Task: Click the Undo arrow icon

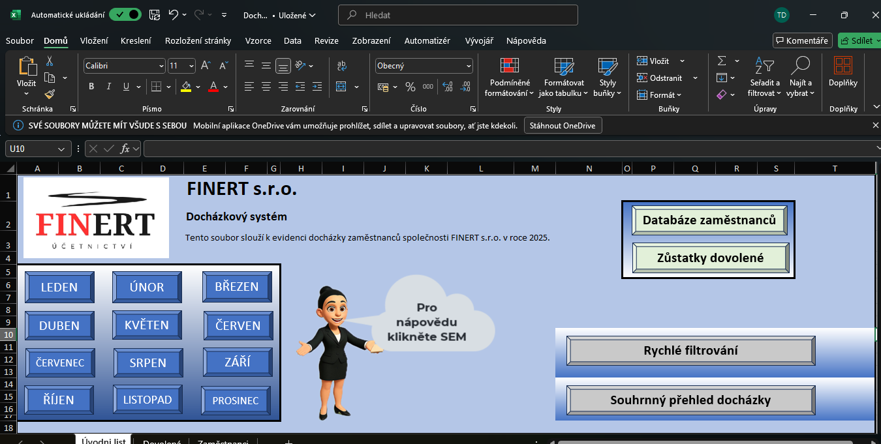Action: pos(173,15)
